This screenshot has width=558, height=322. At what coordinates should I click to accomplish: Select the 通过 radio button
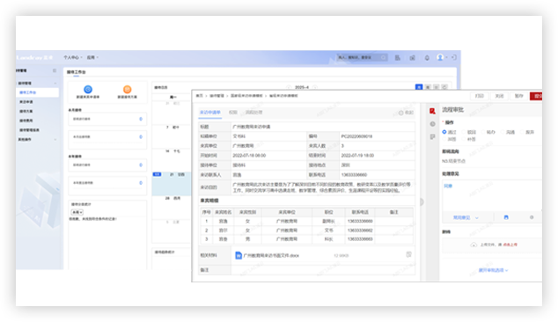(x=444, y=132)
